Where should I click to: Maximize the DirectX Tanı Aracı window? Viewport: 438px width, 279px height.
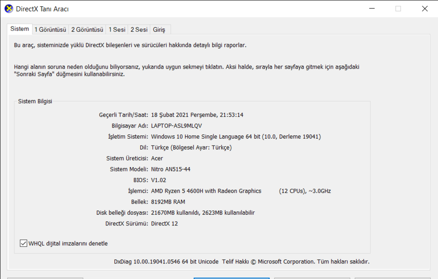point(398,9)
